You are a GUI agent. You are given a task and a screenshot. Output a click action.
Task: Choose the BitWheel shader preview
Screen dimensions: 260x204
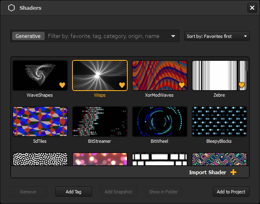pos(160,122)
